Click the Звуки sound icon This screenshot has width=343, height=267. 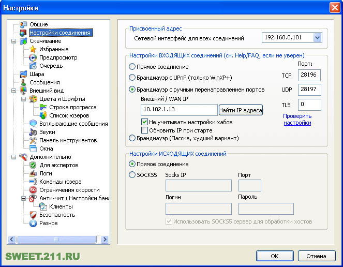[33, 132]
